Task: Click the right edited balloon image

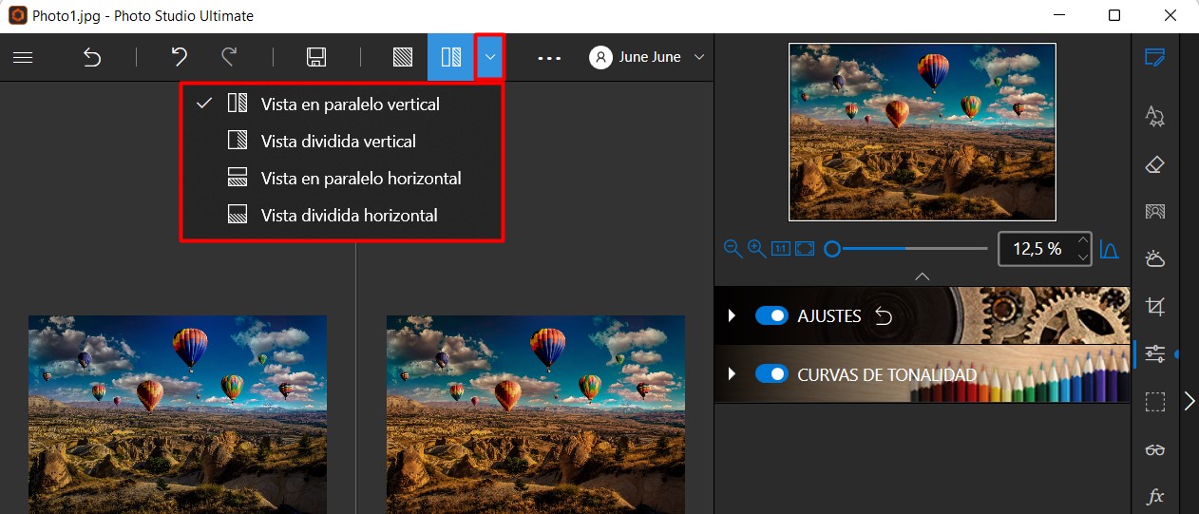Action: coord(536,415)
